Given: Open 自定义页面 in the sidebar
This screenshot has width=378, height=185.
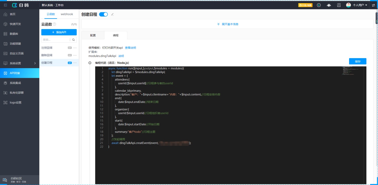Looking at the screenshot, I should (20, 53).
